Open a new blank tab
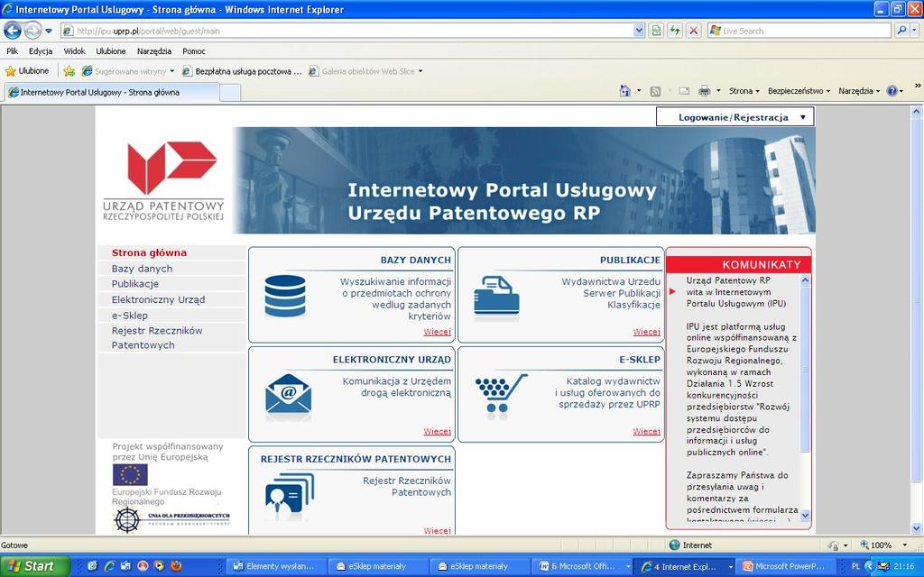 (230, 93)
